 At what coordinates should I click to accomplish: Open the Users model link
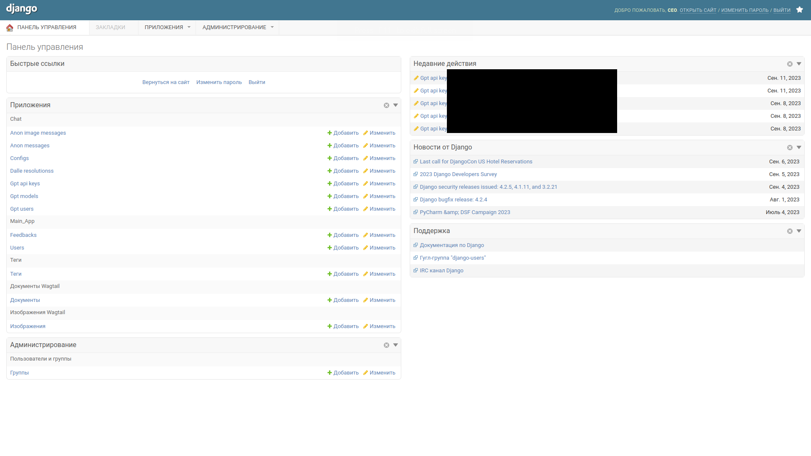pos(17,248)
